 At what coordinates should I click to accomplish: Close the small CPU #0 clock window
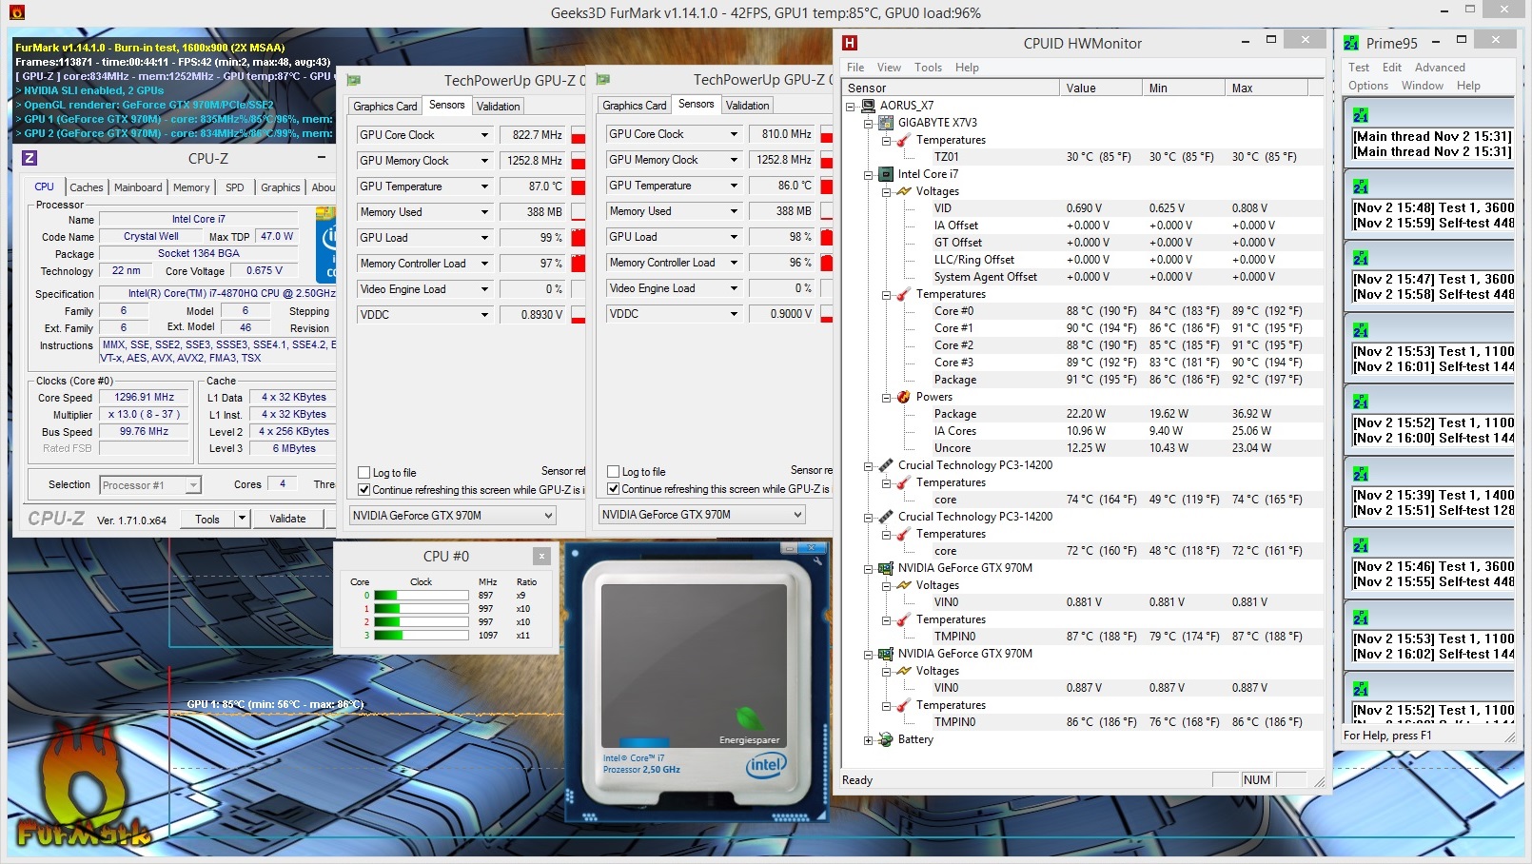541,557
